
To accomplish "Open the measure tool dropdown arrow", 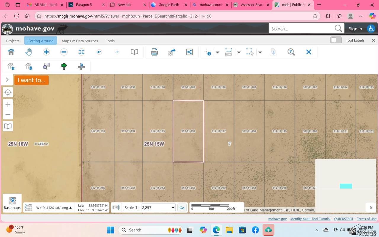I will coord(239,52).
